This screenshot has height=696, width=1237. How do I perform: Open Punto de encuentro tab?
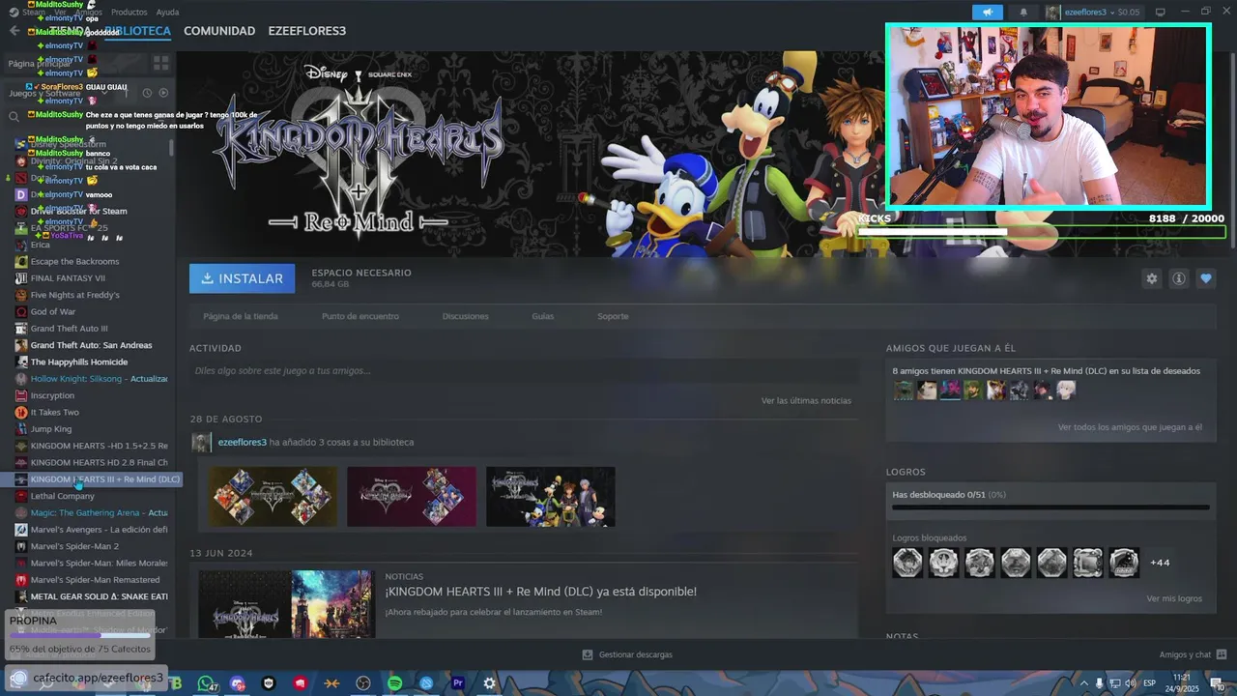[x=360, y=316]
